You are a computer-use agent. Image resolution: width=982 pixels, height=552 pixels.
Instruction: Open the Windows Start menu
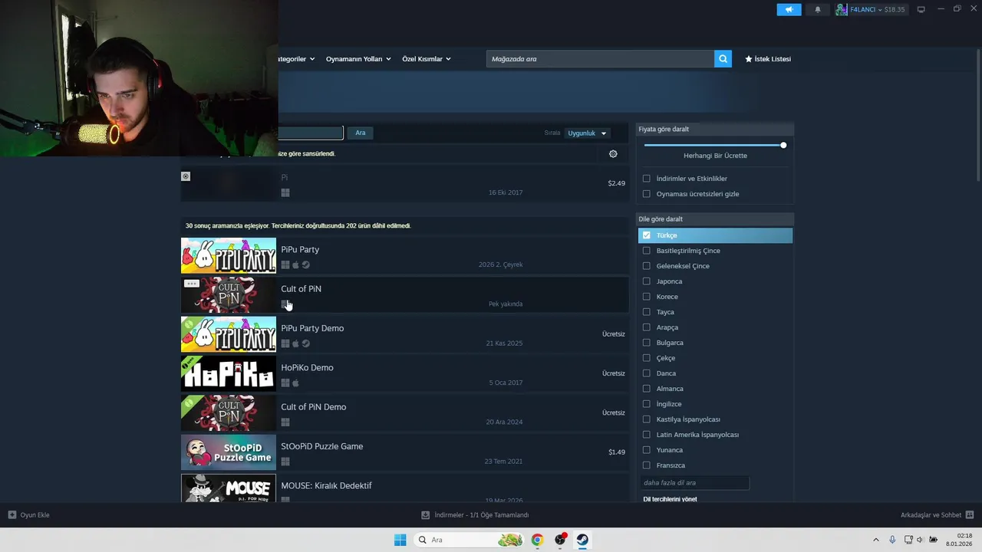[400, 540]
